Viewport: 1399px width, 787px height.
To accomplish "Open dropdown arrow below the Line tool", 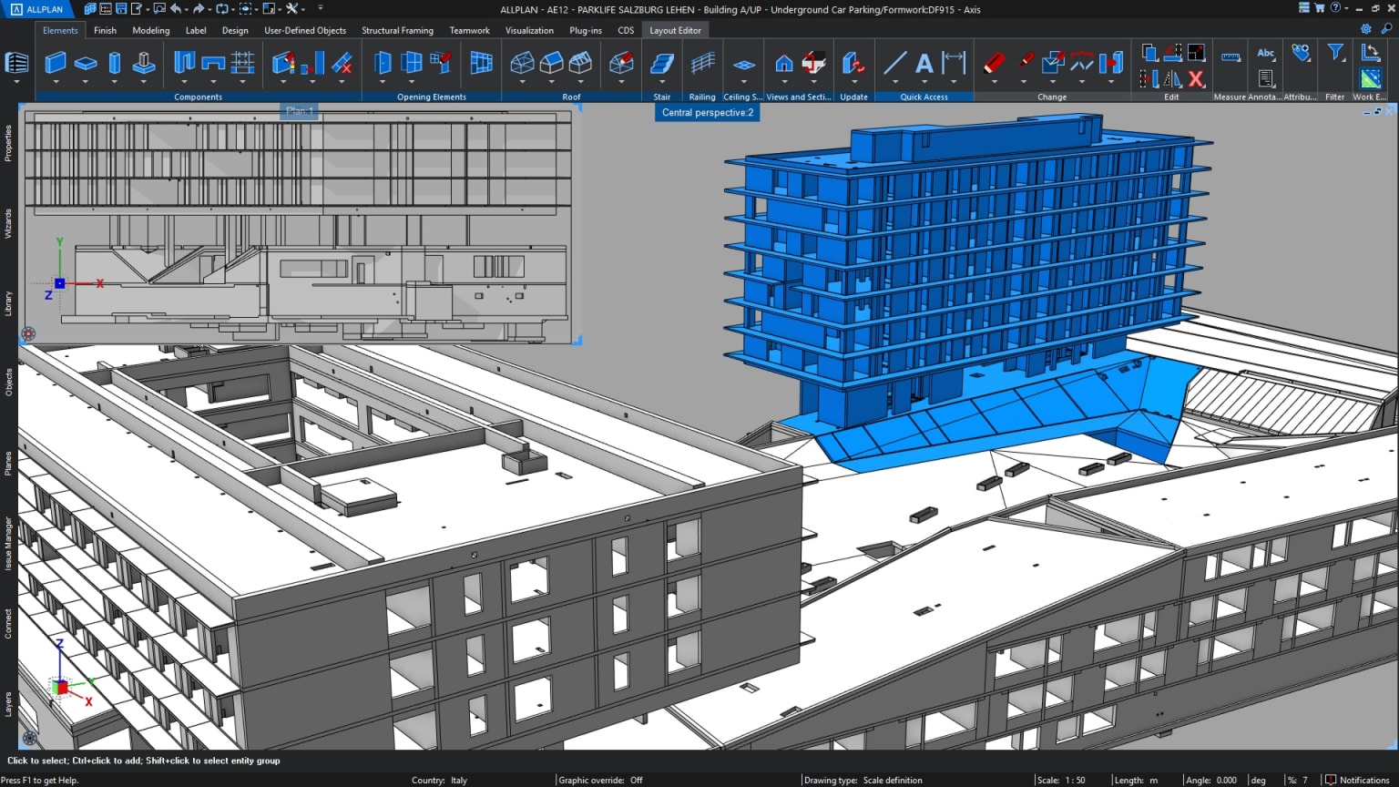I will tap(895, 82).
